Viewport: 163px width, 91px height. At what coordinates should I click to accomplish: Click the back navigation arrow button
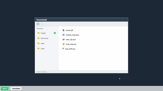click(x=38, y=24)
